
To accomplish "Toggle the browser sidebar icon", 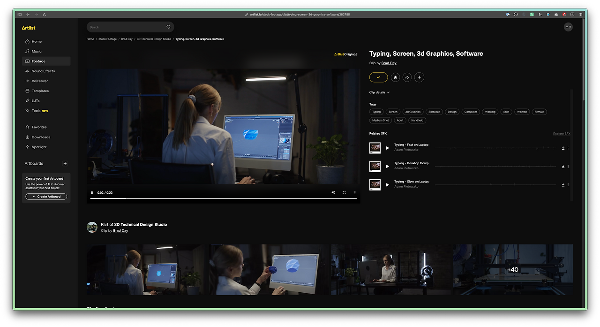I will pos(19,15).
